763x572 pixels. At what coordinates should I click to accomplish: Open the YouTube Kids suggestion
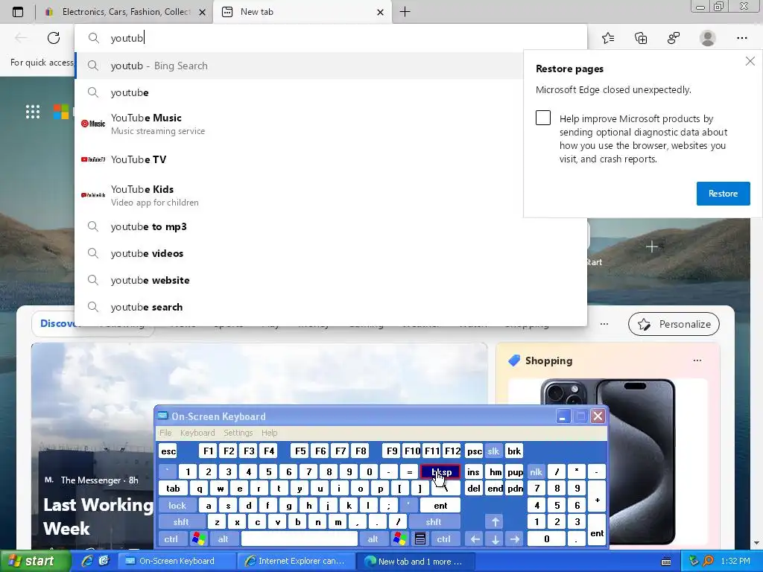300,195
